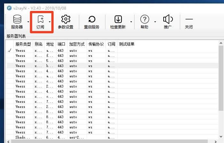Expand dropdown arrow next to 服务器
Viewport: 224px width, 143px height.
[28, 22]
